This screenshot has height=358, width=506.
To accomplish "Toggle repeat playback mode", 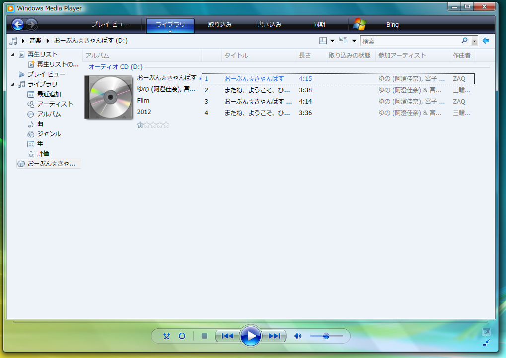I will [x=182, y=336].
